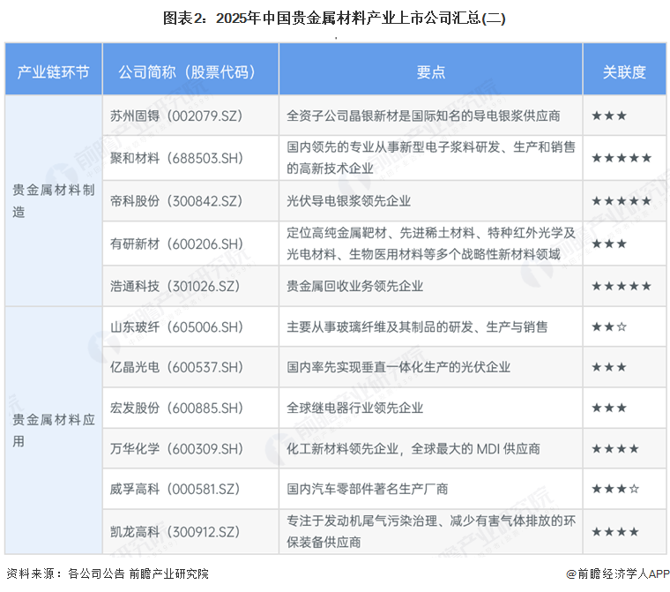Select company 凯龙高科（300912.SZ）
This screenshot has height=592, width=670.
(175, 532)
